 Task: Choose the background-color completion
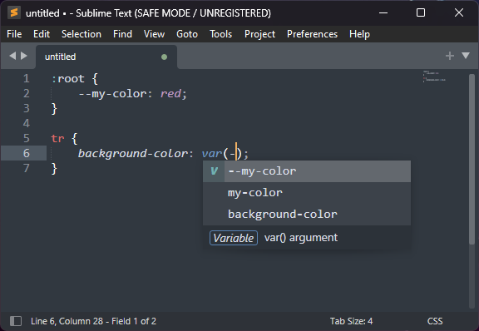(307, 215)
